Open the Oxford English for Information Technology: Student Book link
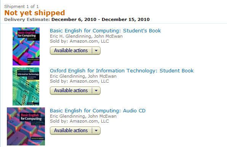227x147 pixels. tap(121, 70)
